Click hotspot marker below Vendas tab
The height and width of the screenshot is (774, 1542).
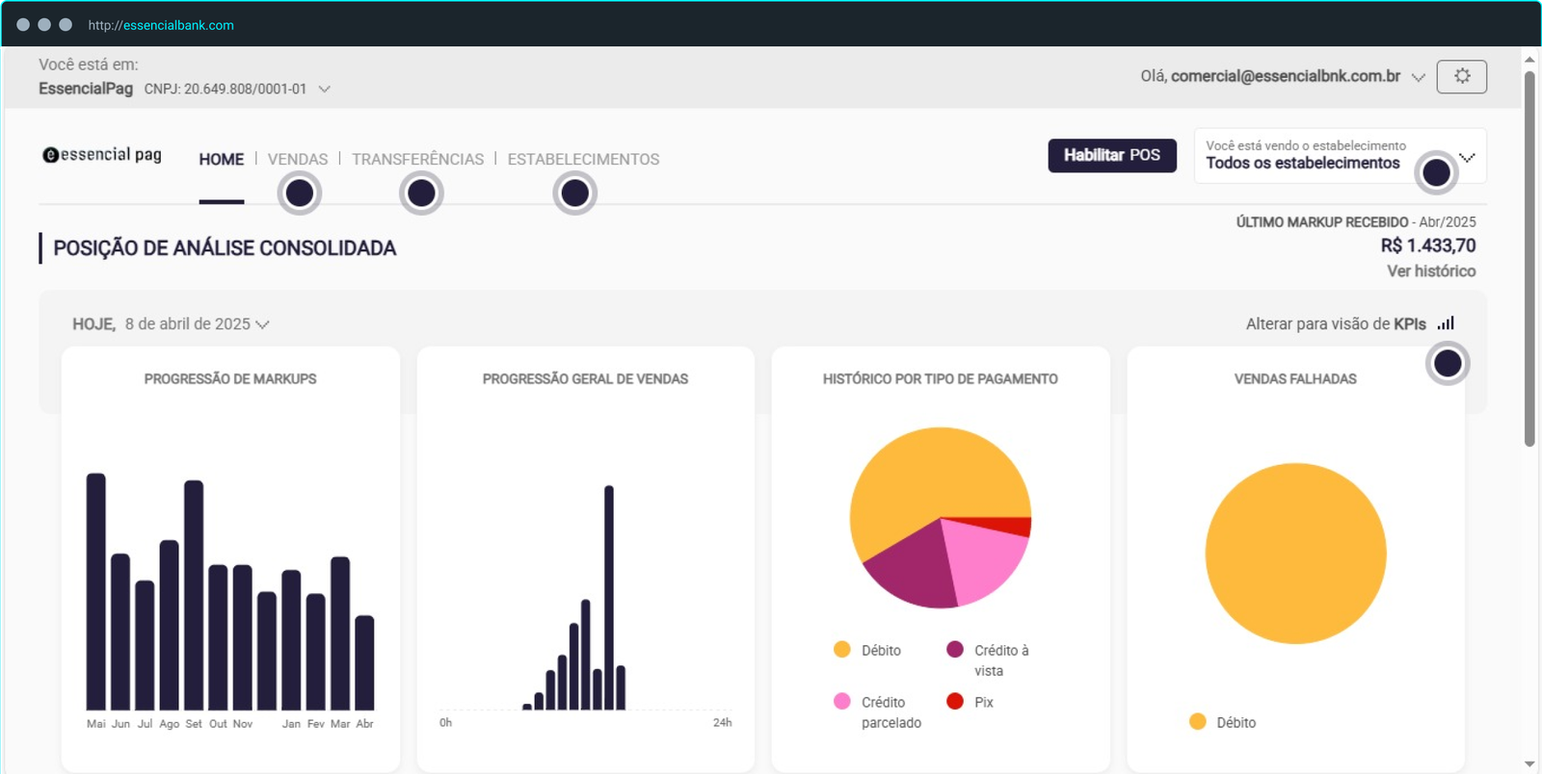[300, 193]
